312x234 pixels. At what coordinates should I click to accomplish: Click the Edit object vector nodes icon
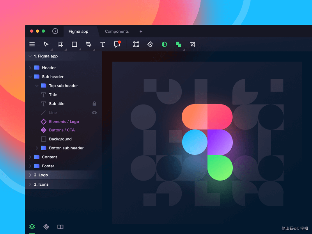pos(136,44)
